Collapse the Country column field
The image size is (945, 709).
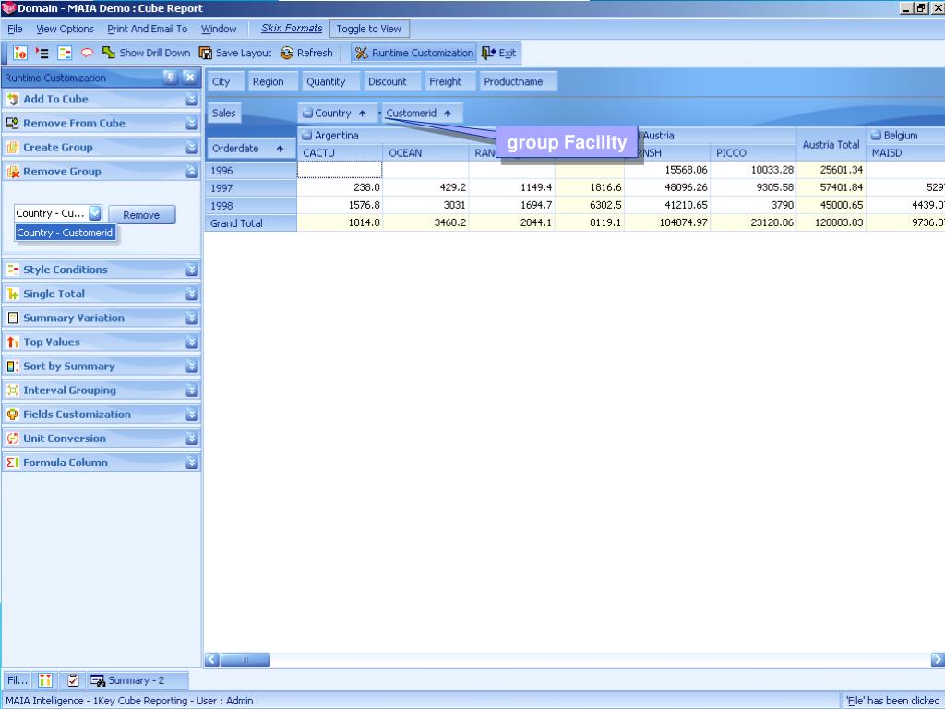coord(307,114)
